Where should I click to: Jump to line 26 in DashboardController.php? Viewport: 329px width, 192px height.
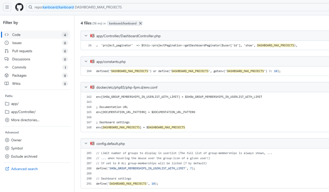click(90, 45)
